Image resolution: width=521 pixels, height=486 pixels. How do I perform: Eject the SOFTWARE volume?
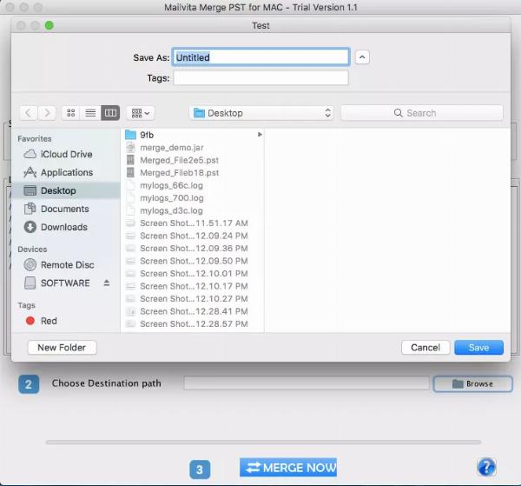[x=107, y=283]
